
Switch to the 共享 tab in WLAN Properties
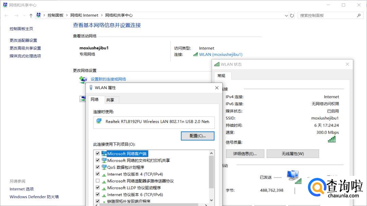point(110,100)
